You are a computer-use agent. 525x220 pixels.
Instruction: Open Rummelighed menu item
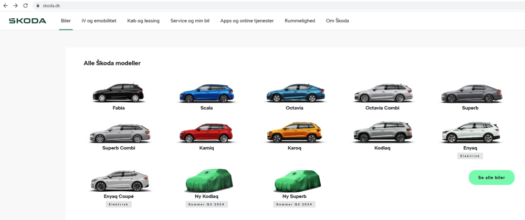pyautogui.click(x=300, y=21)
